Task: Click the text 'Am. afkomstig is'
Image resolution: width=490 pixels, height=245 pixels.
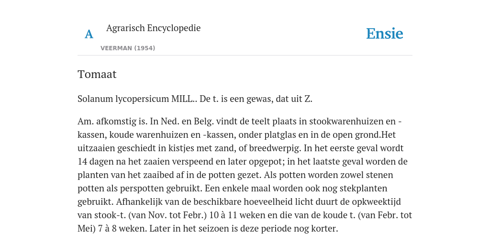Action: point(112,121)
